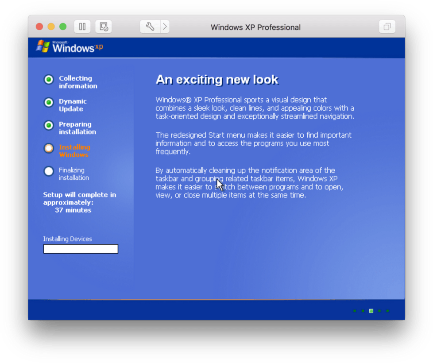Screen dimensions: 433x363
Task: Select the highlighted green square indicator
Action: 371,311
